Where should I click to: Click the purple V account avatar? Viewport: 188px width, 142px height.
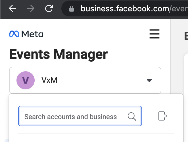point(26,80)
